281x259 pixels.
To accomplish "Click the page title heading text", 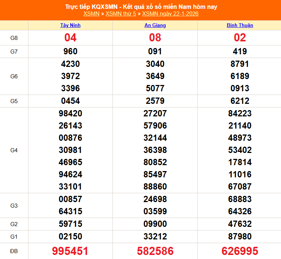I will (141, 7).
